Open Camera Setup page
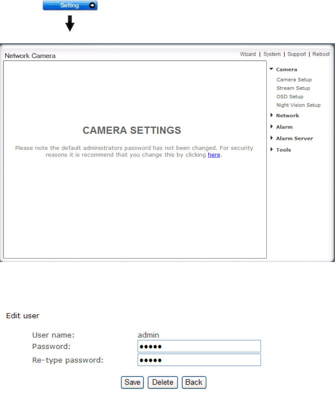 (294, 80)
